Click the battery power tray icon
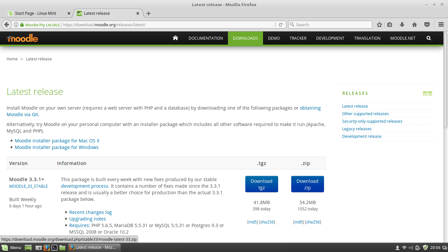448x252 pixels. pos(417,248)
